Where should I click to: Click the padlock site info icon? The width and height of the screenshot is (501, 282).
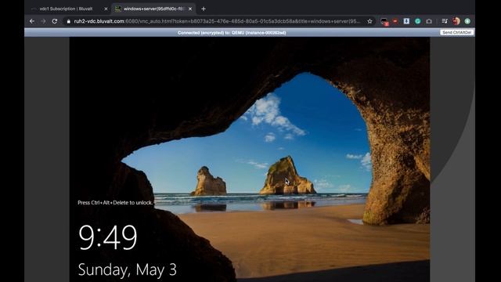pos(68,21)
